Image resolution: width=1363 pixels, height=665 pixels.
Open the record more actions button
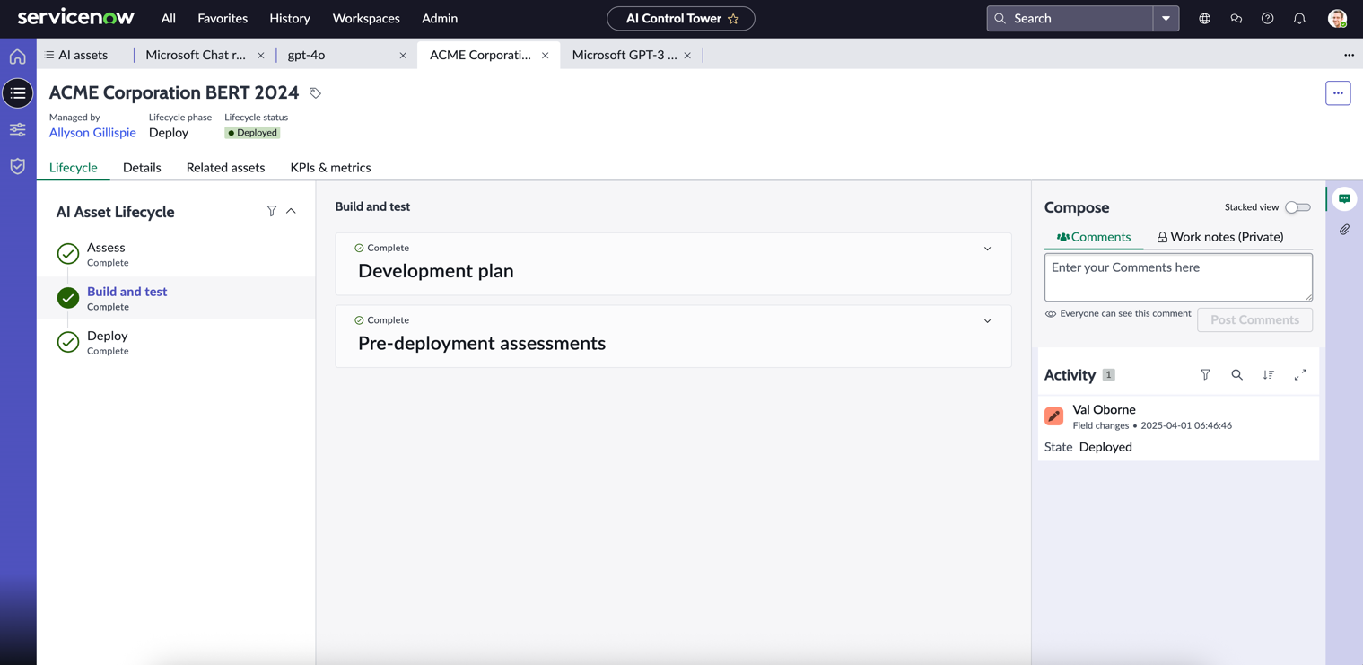pyautogui.click(x=1338, y=93)
